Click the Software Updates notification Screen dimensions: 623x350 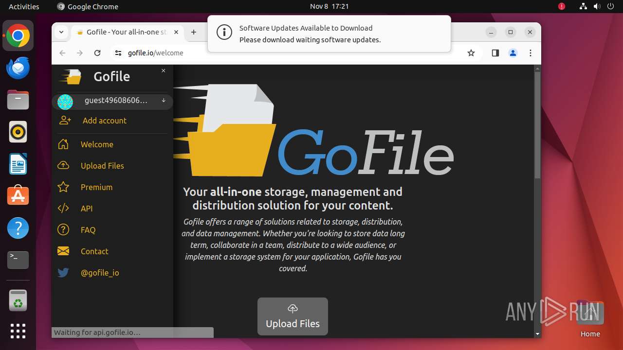[329, 34]
